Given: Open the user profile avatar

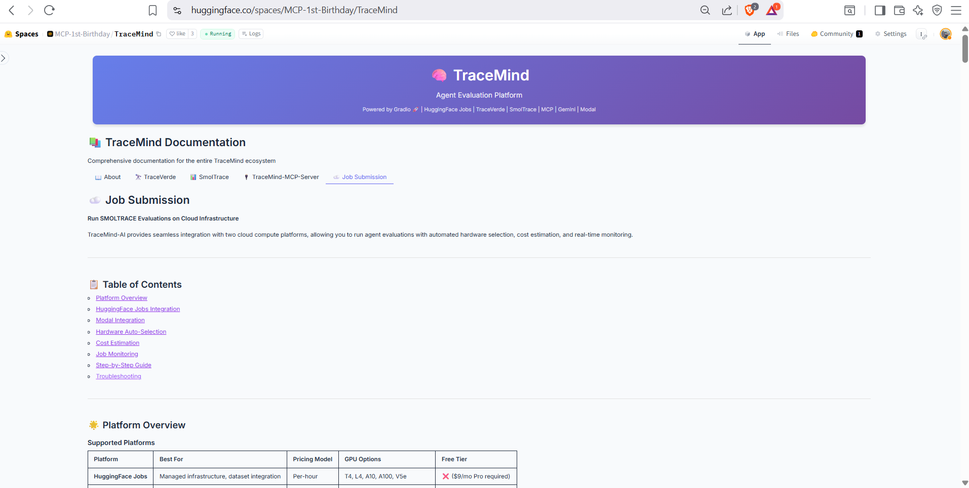Looking at the screenshot, I should 946,34.
